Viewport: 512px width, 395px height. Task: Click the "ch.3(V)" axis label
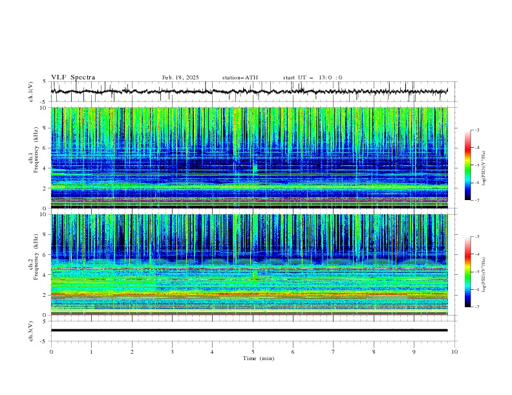pos(31,331)
